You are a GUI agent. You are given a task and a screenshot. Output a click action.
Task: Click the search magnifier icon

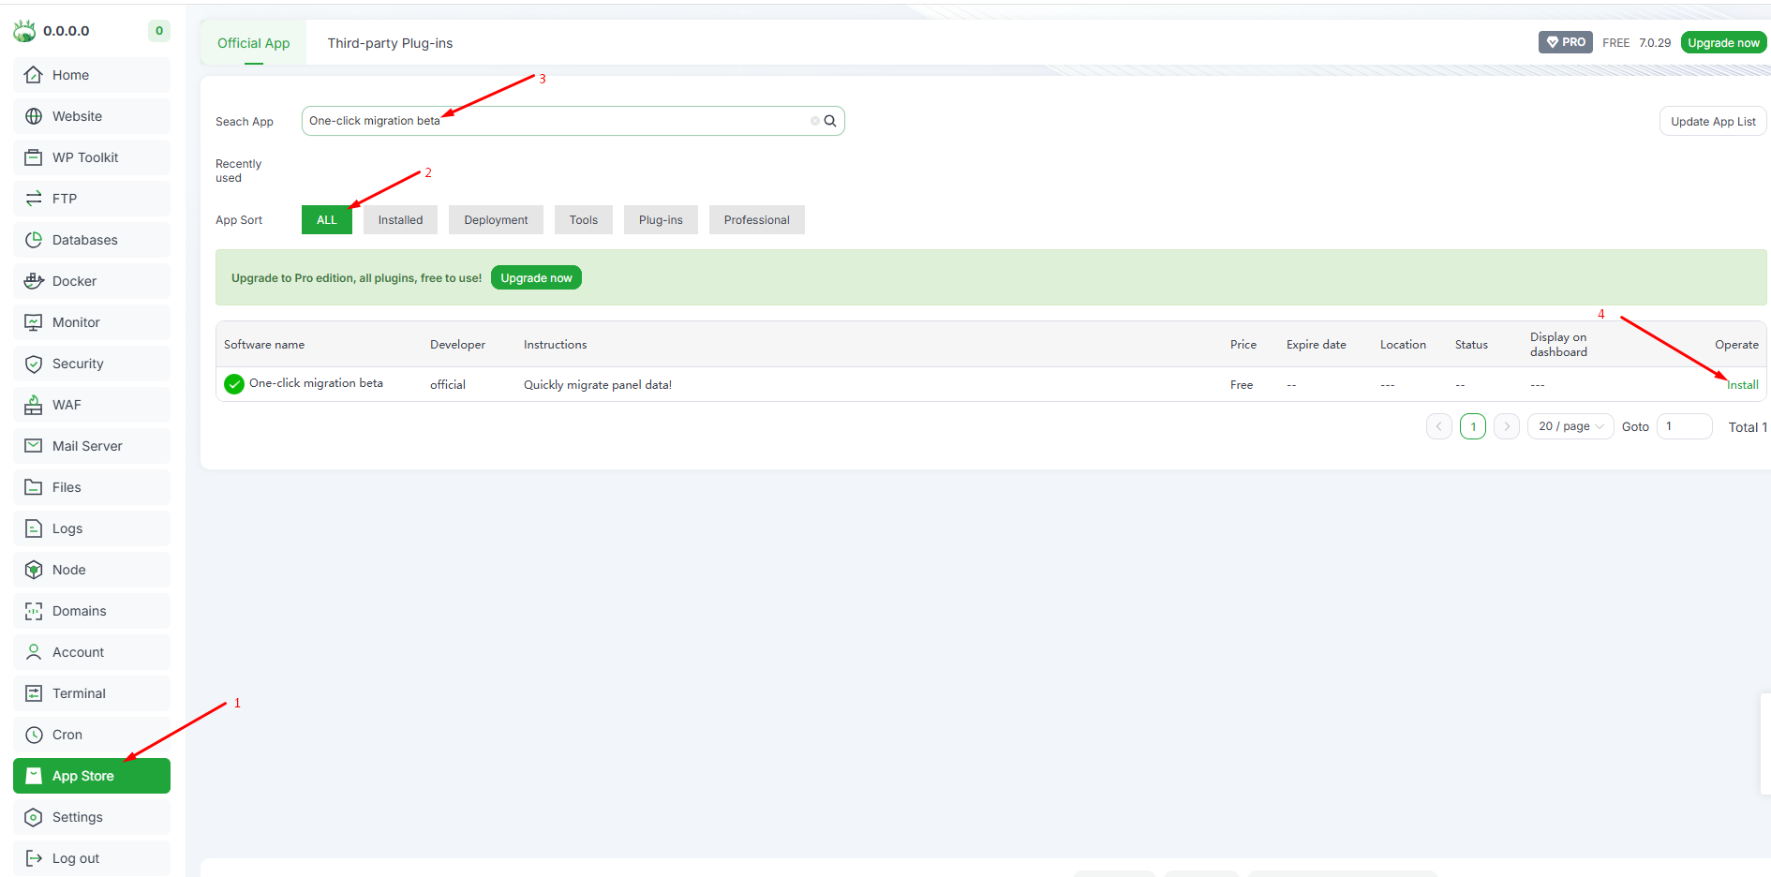[829, 121]
